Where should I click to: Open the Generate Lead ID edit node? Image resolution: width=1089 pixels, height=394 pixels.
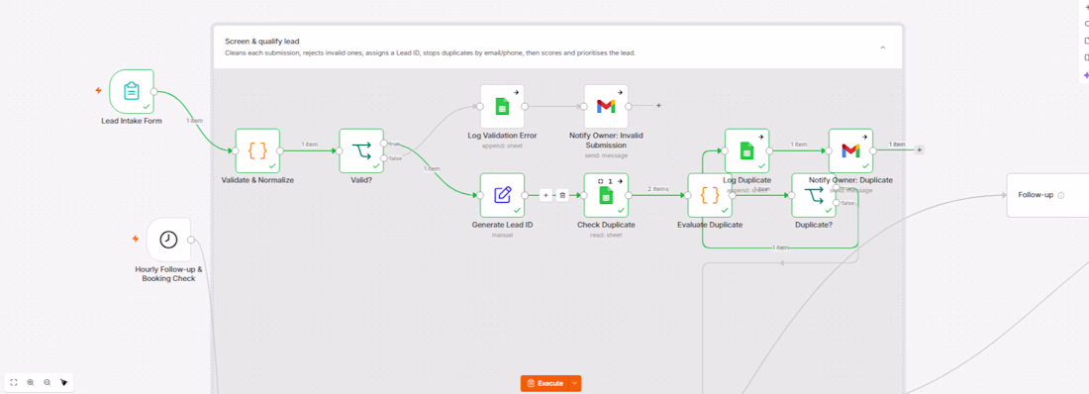[x=502, y=195]
